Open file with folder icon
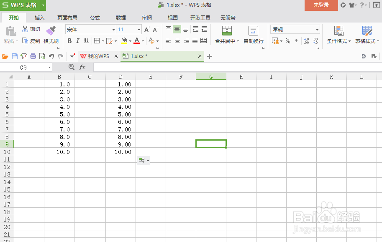Viewport: 382px width, 242px height. 5,56
